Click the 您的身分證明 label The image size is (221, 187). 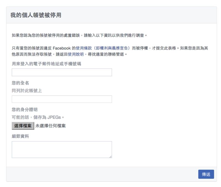(24, 110)
